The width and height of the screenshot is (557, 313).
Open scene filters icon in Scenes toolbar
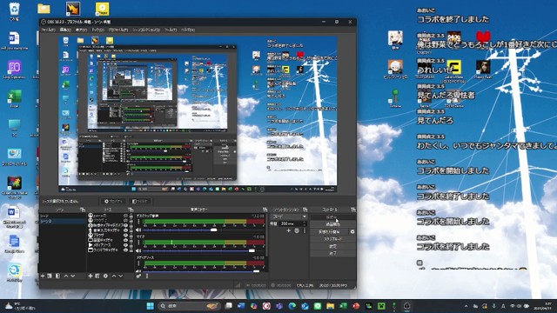coord(57,276)
